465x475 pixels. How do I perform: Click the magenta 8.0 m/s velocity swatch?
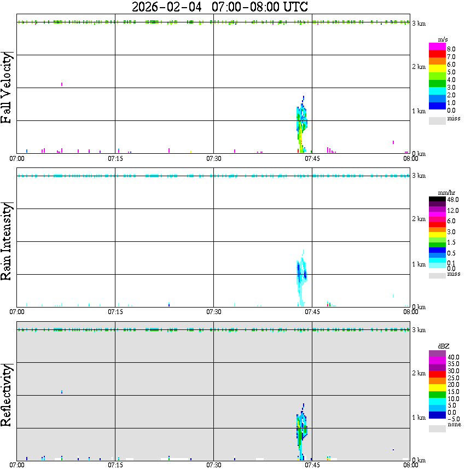(437, 47)
